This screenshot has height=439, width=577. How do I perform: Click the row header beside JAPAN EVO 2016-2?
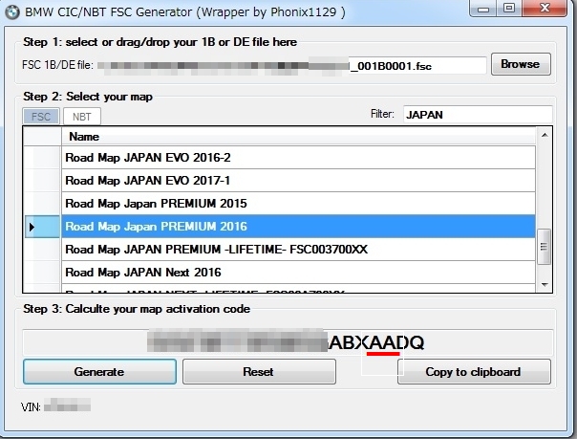point(42,157)
